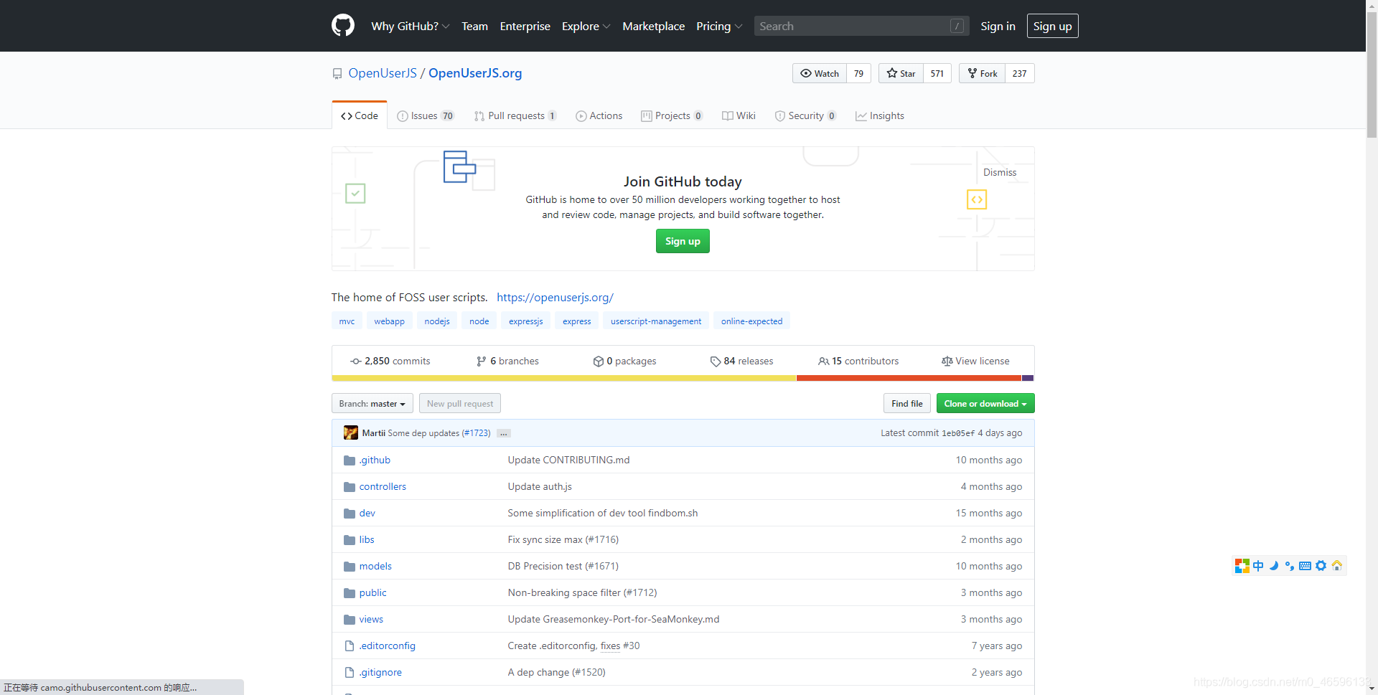Click the Marketplace nav link

[x=654, y=26]
